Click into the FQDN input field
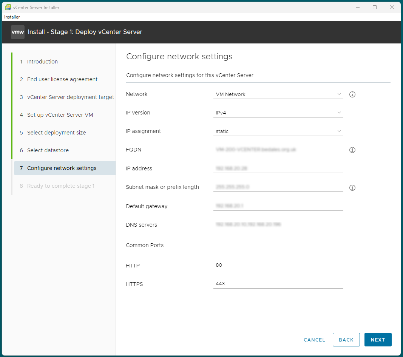Viewport: 403px width, 357px height. tap(278, 150)
